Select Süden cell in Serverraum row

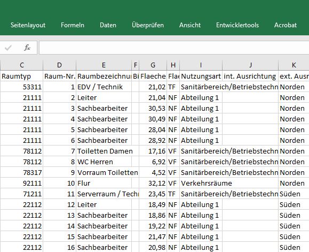point(294,194)
